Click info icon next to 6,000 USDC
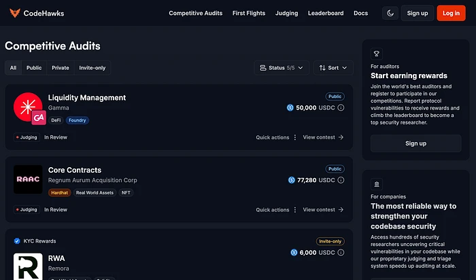 341,252
